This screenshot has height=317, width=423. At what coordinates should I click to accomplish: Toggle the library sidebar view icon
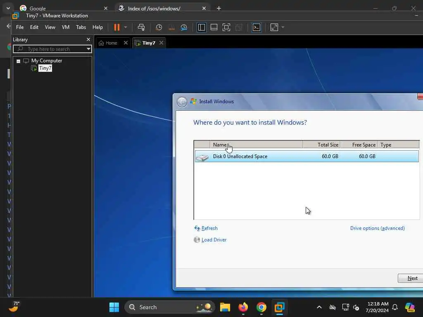(202, 27)
